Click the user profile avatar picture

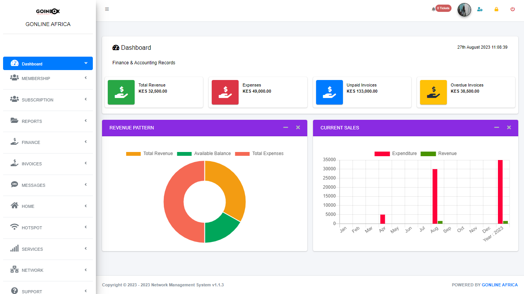(x=464, y=10)
